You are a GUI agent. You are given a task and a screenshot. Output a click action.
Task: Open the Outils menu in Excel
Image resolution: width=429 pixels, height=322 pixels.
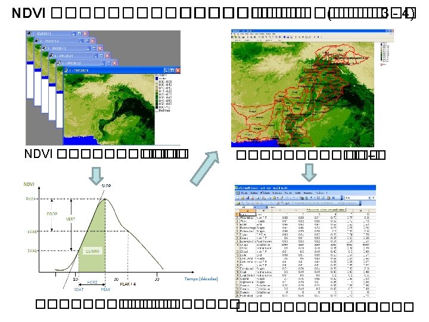298,193
